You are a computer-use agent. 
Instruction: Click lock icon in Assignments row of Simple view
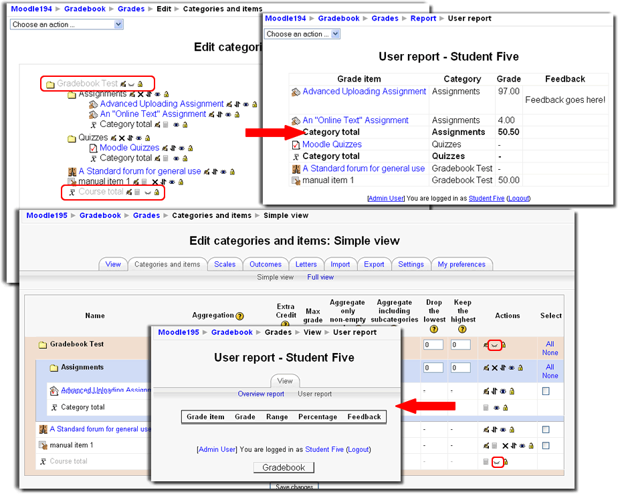[520, 368]
